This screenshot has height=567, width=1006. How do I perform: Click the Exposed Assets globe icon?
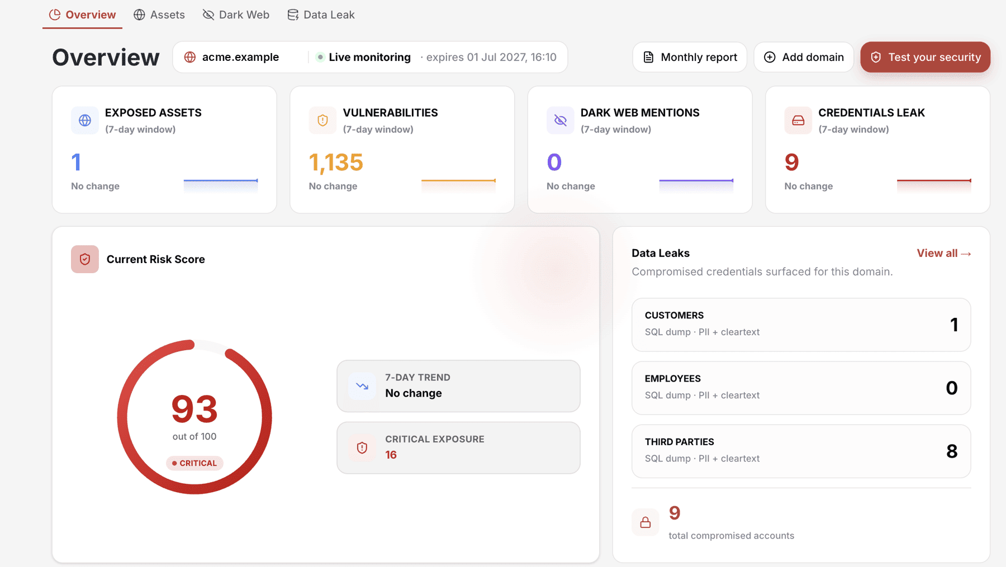point(85,120)
